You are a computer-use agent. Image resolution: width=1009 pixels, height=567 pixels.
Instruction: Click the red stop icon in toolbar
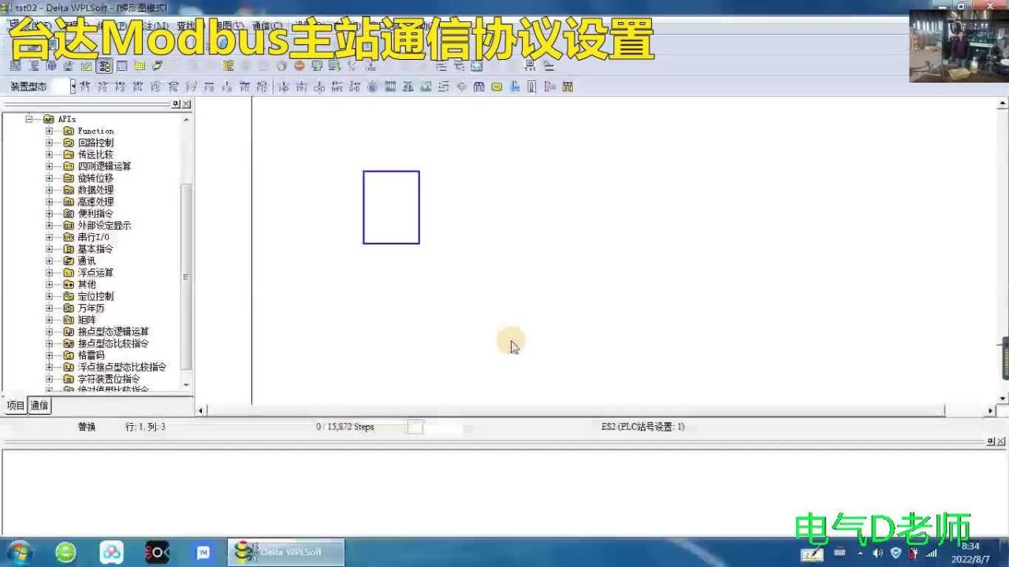pyautogui.click(x=299, y=65)
